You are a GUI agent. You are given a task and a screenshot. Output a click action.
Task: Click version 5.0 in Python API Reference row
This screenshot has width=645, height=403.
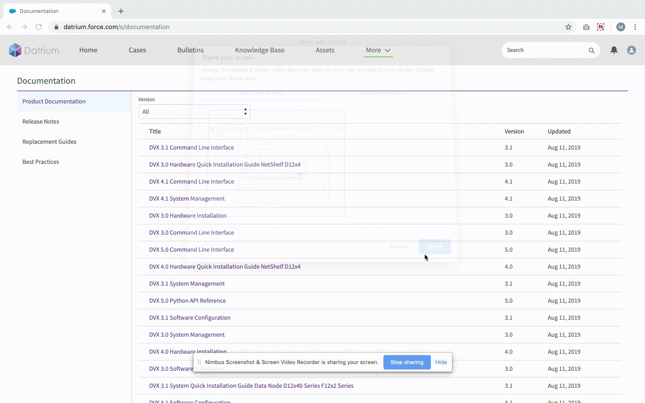click(x=508, y=300)
